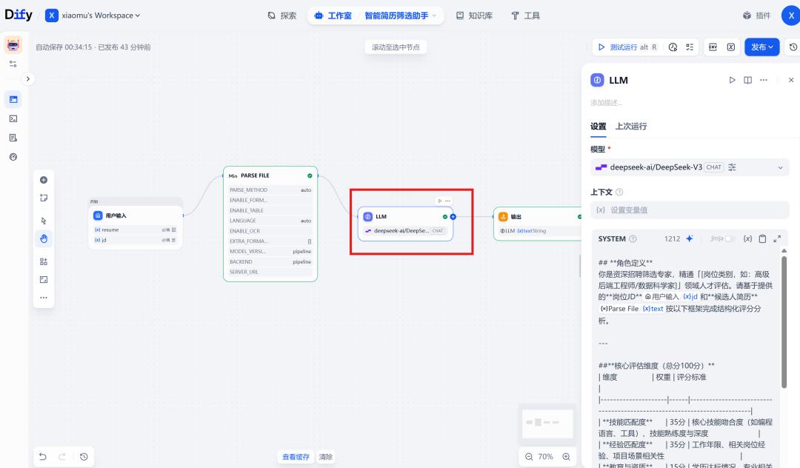Export the canvas image with the frame icon
800x468 pixels.
point(44,279)
